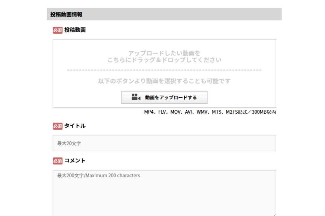Click the video camera icon on upload button
Screen dimensions: 325x216
[136, 97]
